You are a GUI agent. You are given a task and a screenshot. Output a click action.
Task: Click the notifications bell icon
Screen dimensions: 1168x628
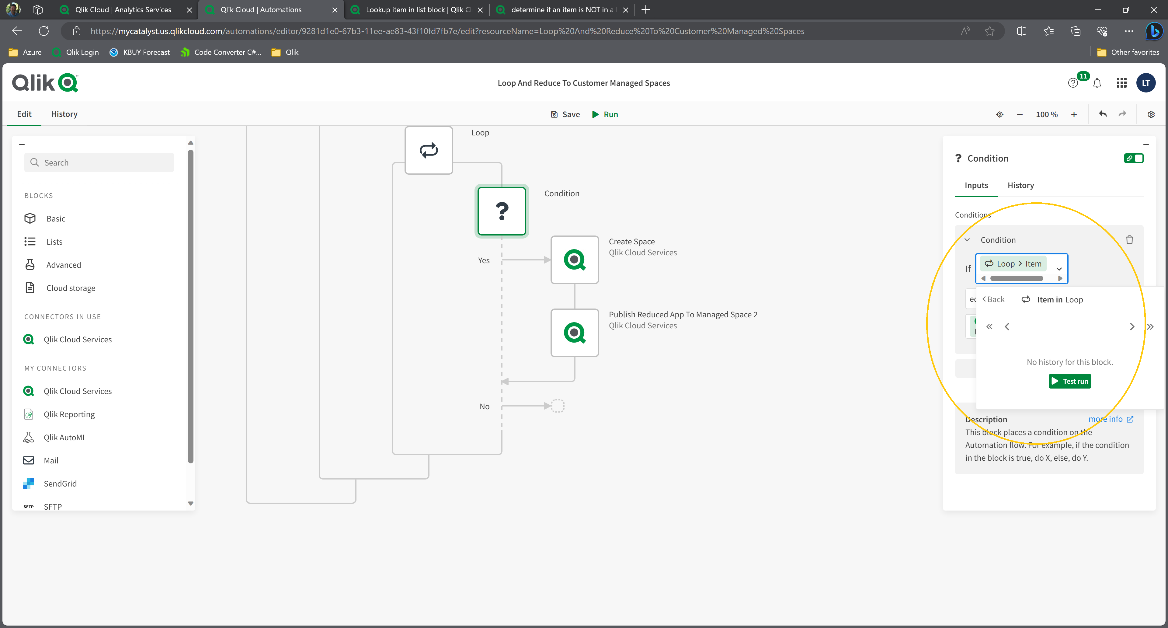click(x=1097, y=83)
